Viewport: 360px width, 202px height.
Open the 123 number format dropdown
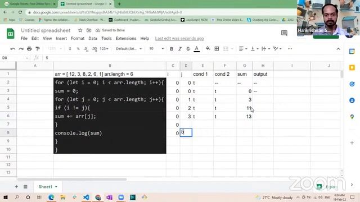click(x=104, y=49)
